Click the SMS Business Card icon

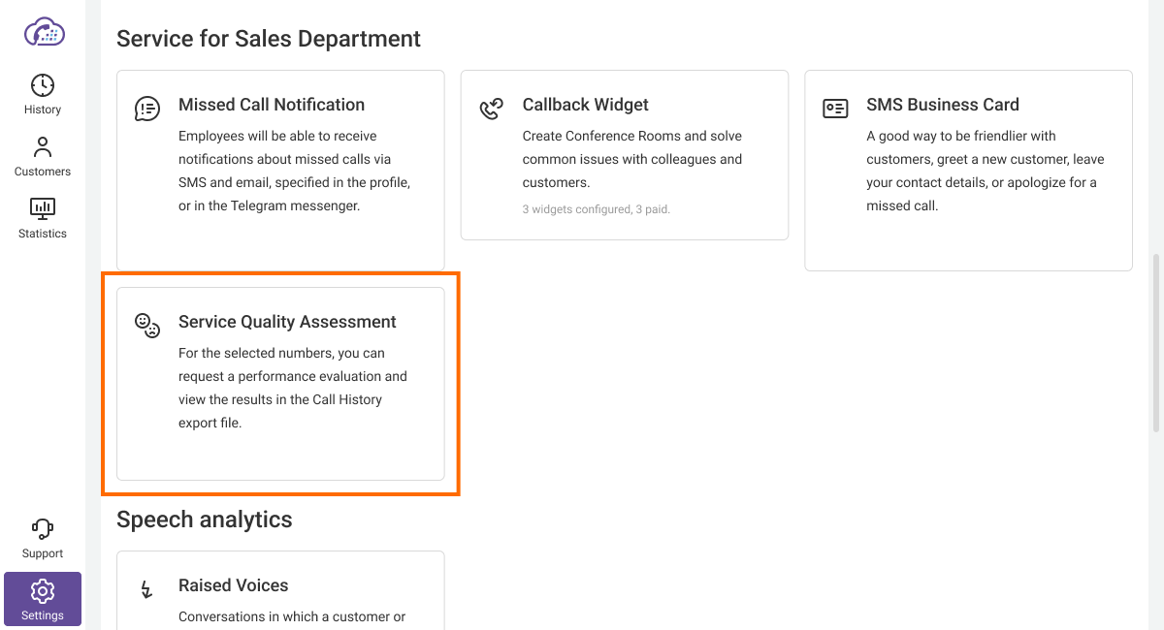tap(835, 109)
